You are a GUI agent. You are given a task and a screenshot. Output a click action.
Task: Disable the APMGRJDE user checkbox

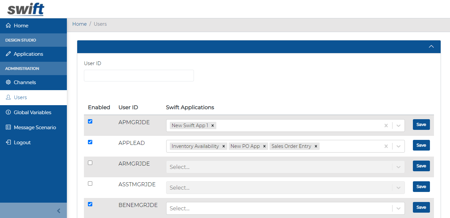click(x=90, y=121)
